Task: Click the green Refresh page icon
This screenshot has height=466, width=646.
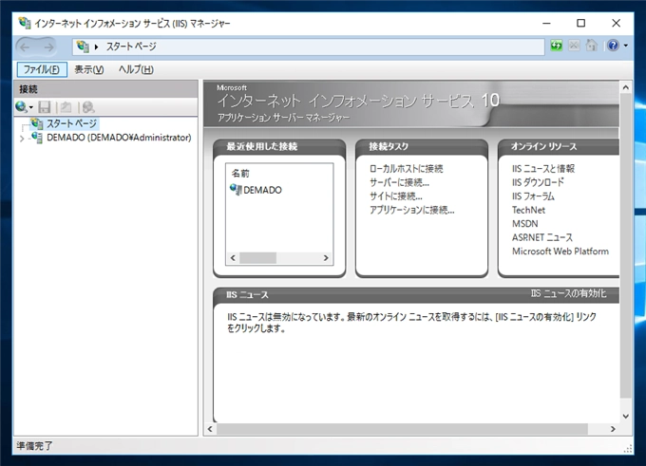Action: [556, 46]
